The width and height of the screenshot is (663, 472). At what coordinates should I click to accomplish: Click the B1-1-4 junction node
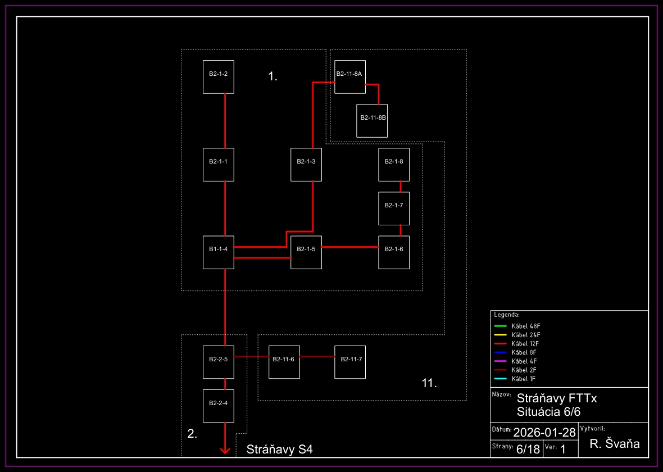point(218,252)
